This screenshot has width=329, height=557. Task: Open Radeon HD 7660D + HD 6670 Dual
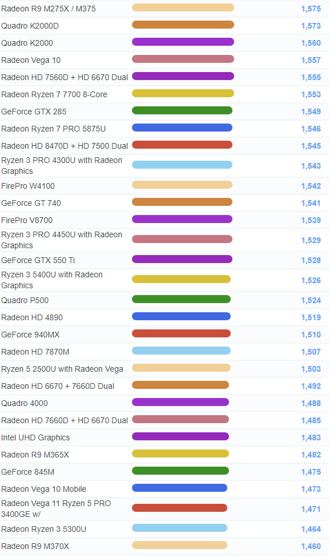coord(65,420)
